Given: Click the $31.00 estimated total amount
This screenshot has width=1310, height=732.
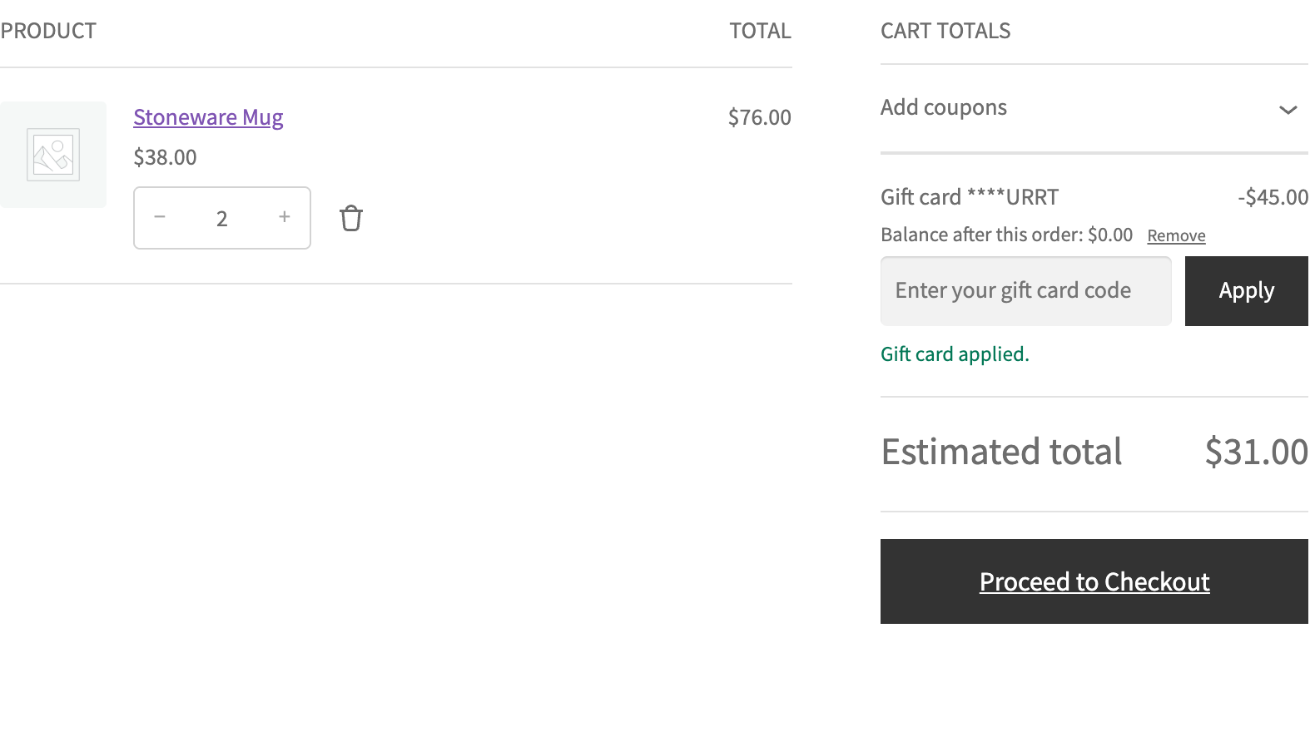Looking at the screenshot, I should [1257, 452].
